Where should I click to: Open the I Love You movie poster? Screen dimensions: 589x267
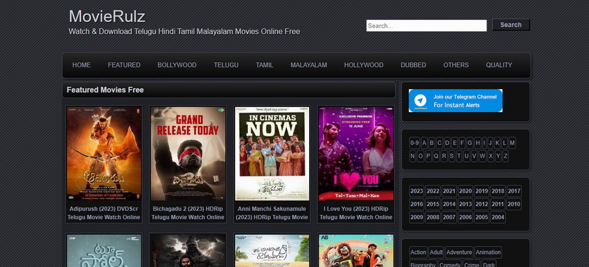[x=356, y=154]
